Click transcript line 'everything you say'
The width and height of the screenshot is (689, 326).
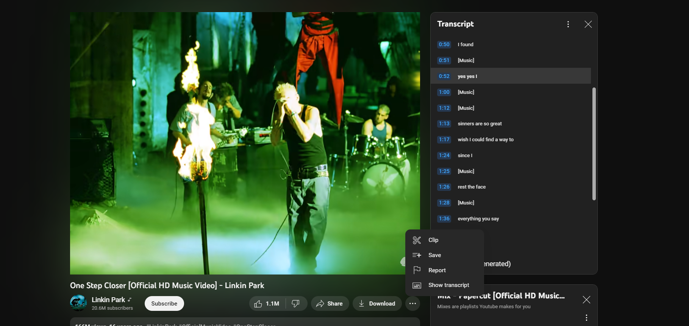tap(478, 218)
